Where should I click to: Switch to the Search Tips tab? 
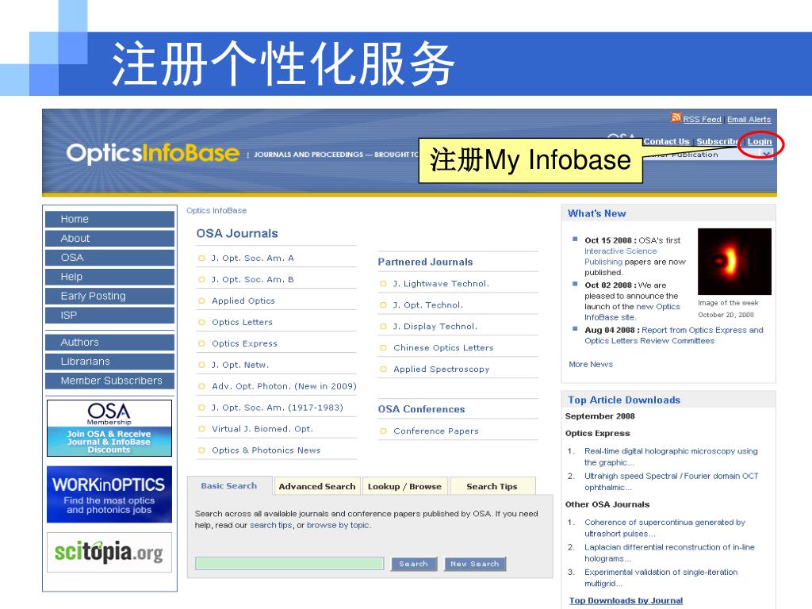click(492, 486)
